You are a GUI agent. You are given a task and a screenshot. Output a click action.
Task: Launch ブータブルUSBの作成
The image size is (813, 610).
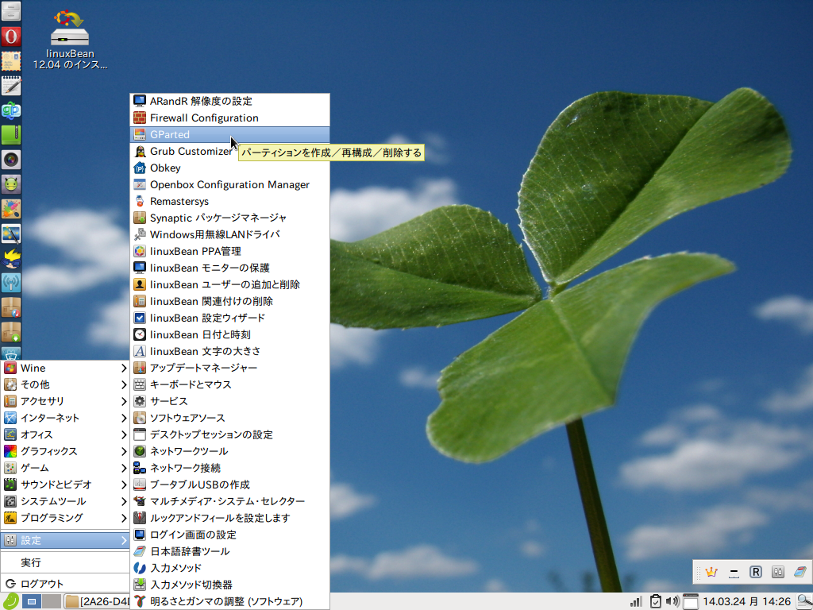229,485
